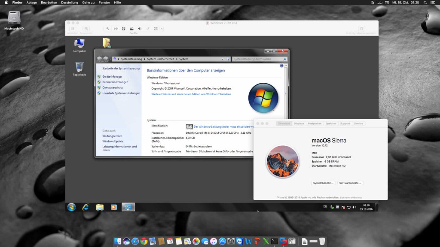Click System und Sicherheit in the breadcrumb
Viewport: 440px width, 247px height.
[x=161, y=59]
